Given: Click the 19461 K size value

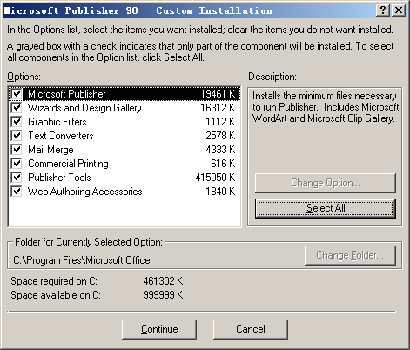Looking at the screenshot, I should click(x=218, y=94).
